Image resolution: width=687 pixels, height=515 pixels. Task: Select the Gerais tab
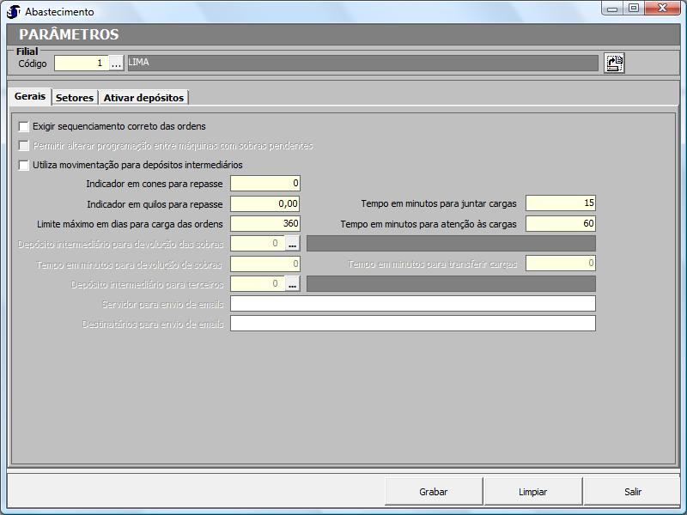[x=30, y=97]
